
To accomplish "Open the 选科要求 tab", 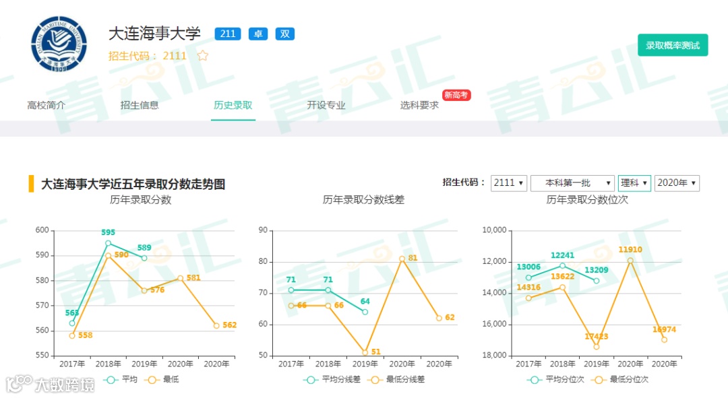I will (x=419, y=105).
